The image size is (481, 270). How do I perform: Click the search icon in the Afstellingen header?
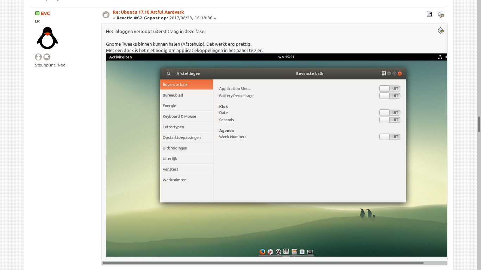(169, 73)
